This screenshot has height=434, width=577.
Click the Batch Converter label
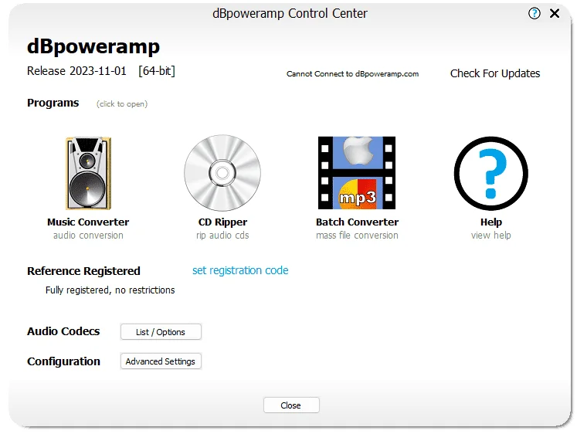pos(357,222)
